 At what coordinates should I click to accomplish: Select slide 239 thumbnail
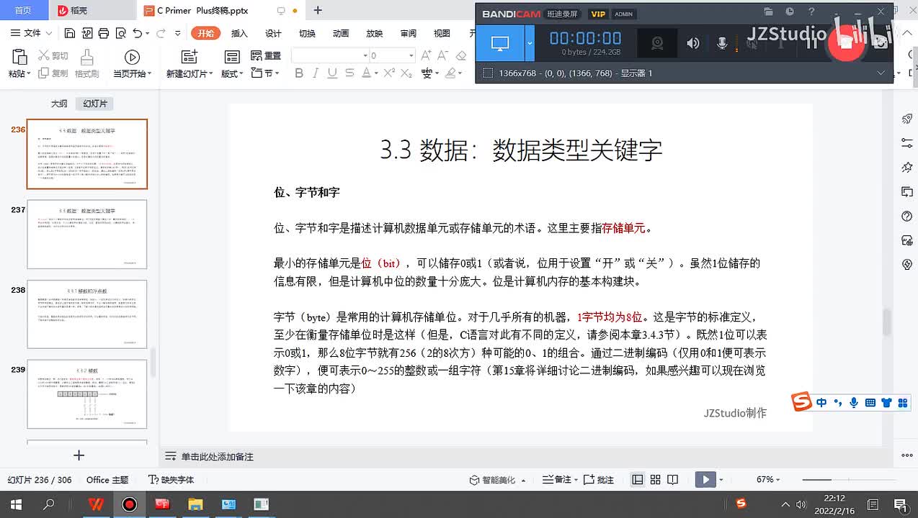pos(86,394)
